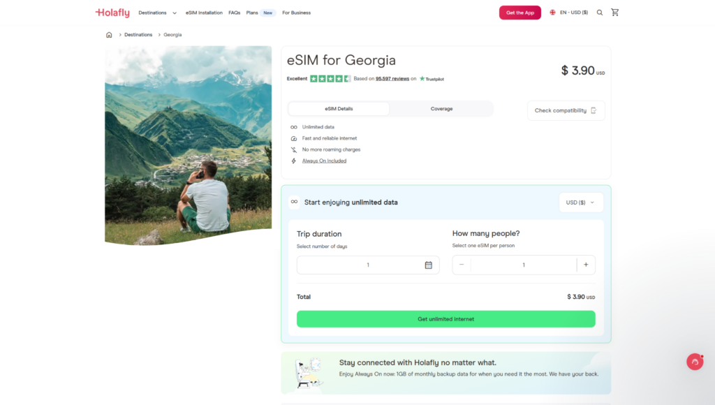Click the no-roaming icon
This screenshot has width=715, height=405.
(x=294, y=149)
